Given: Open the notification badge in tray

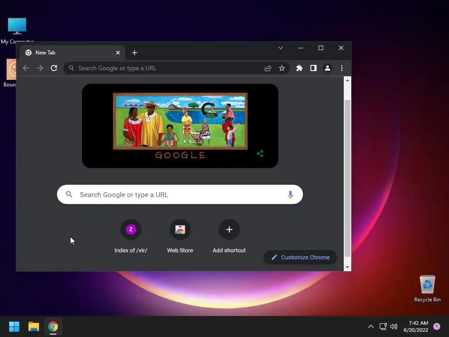Looking at the screenshot, I should (x=436, y=326).
